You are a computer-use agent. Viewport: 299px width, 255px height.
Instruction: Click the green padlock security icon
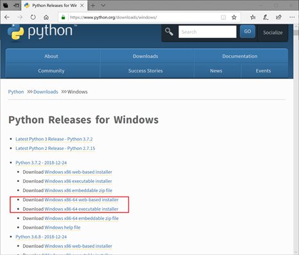pyautogui.click(x=63, y=17)
